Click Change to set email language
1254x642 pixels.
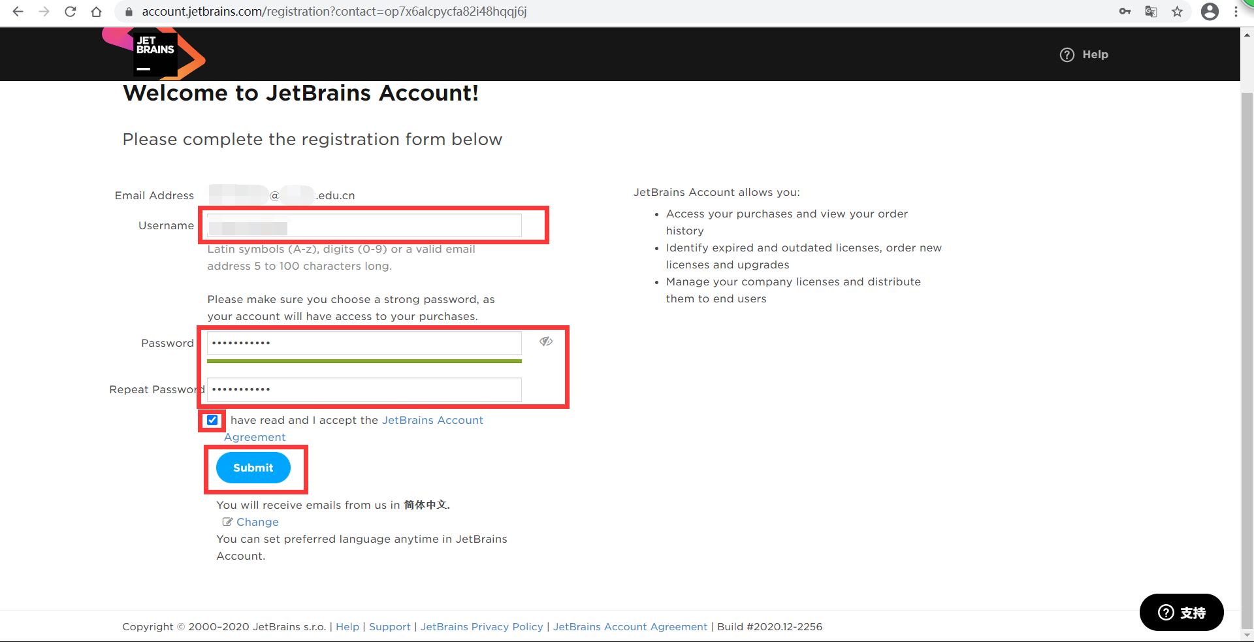[257, 522]
